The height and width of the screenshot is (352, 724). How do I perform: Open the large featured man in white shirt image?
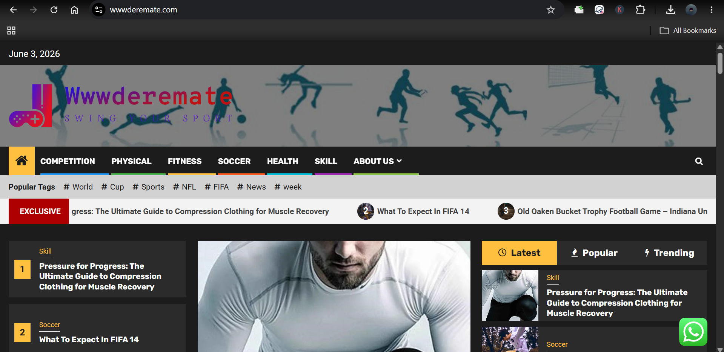tap(334, 296)
